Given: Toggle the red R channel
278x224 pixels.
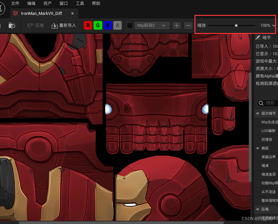Looking at the screenshot, I should [88, 25].
